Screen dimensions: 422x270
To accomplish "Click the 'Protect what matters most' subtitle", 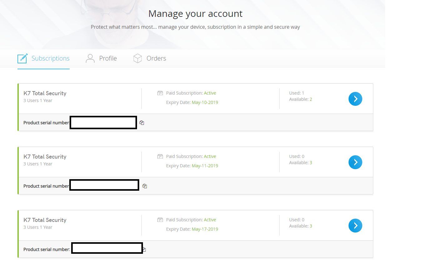I will point(195,27).
